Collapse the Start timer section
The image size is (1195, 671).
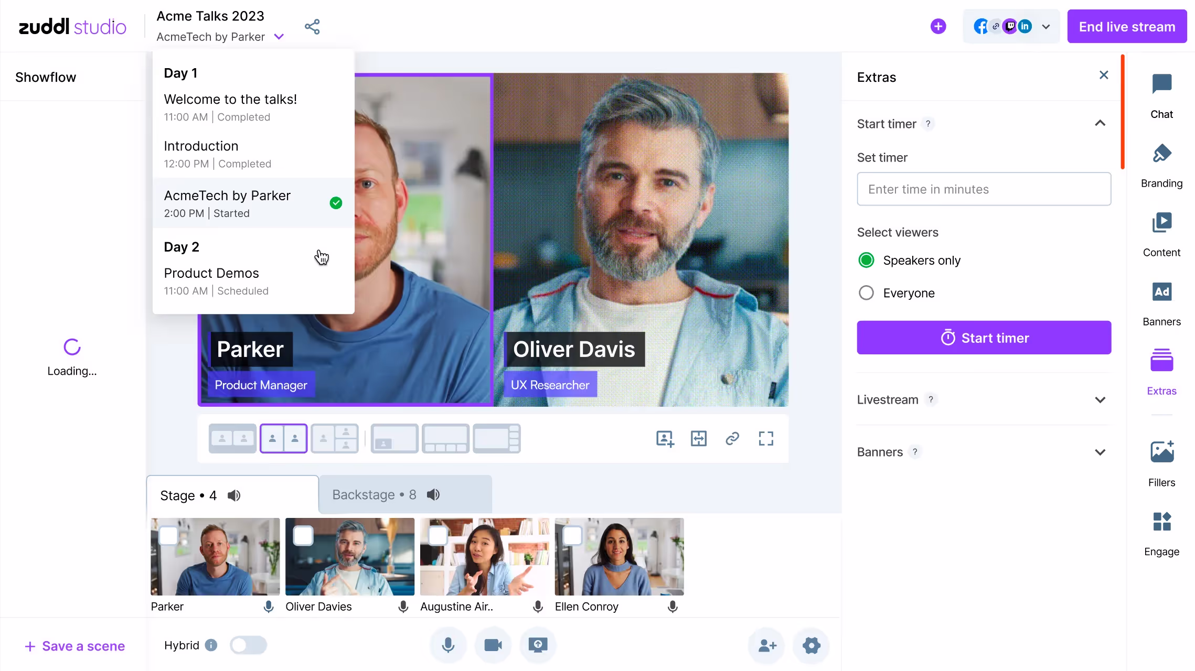point(1100,123)
